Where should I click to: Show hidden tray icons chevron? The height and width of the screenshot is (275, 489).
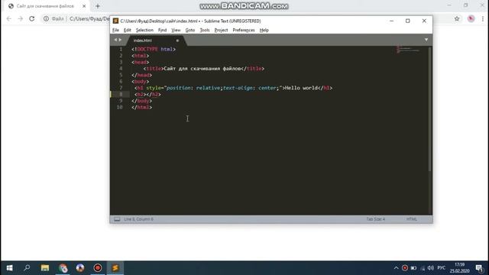[396, 268]
